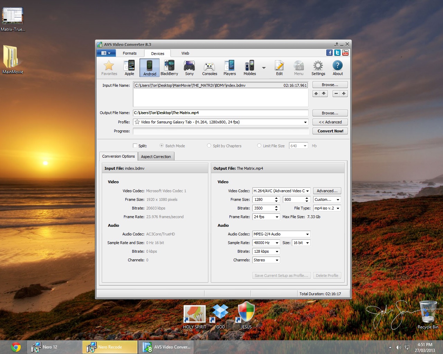Browse for the input file
Viewport: 443px width, 354px height.
[x=330, y=85]
